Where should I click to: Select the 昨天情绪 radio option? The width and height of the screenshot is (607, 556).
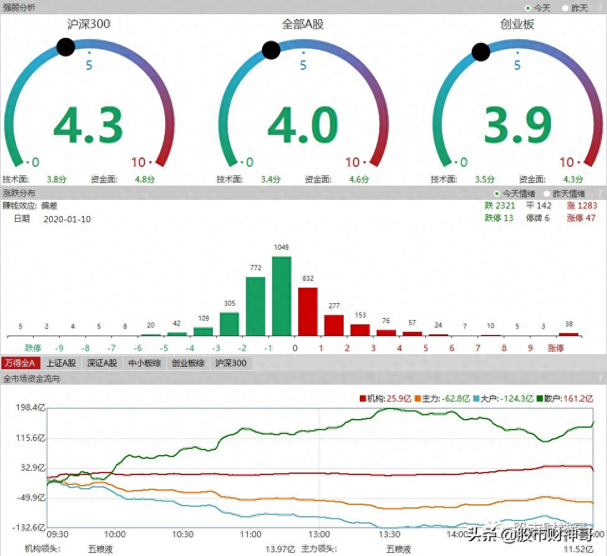click(x=547, y=193)
